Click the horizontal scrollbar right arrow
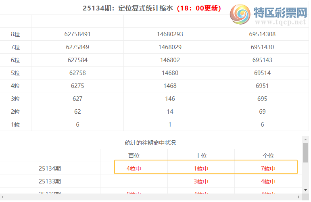 click(299, 197)
